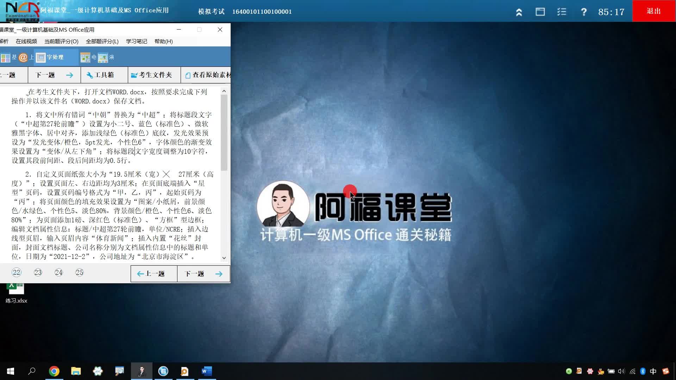676x380 pixels.
Task: Open the question checklist icon
Action: pos(562,12)
